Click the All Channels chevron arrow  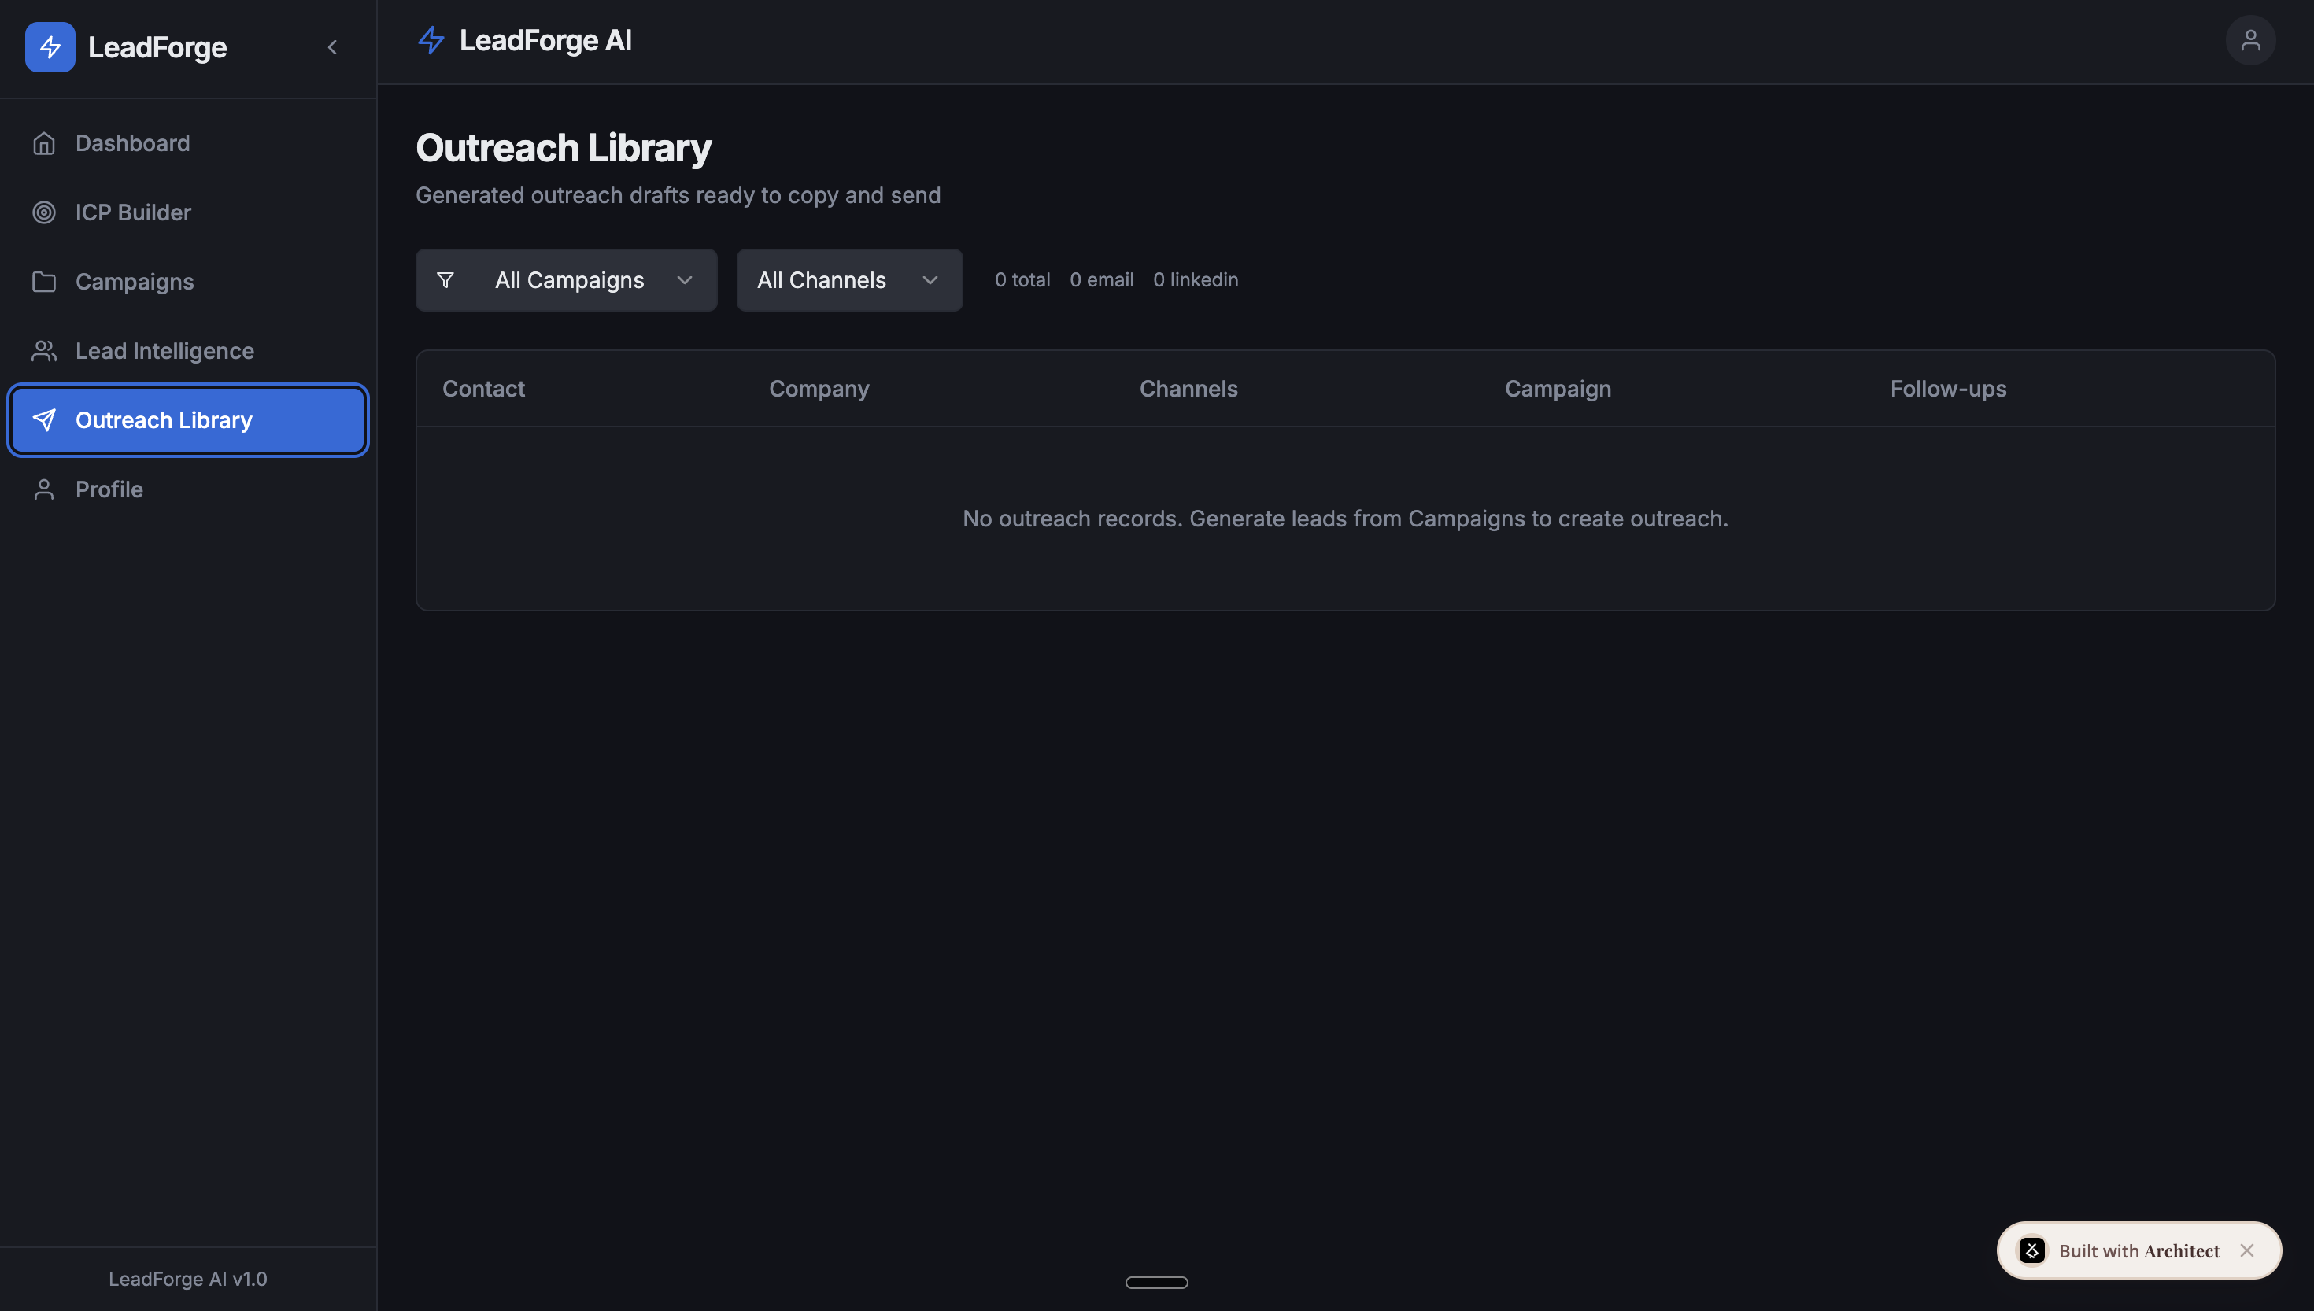click(x=930, y=280)
